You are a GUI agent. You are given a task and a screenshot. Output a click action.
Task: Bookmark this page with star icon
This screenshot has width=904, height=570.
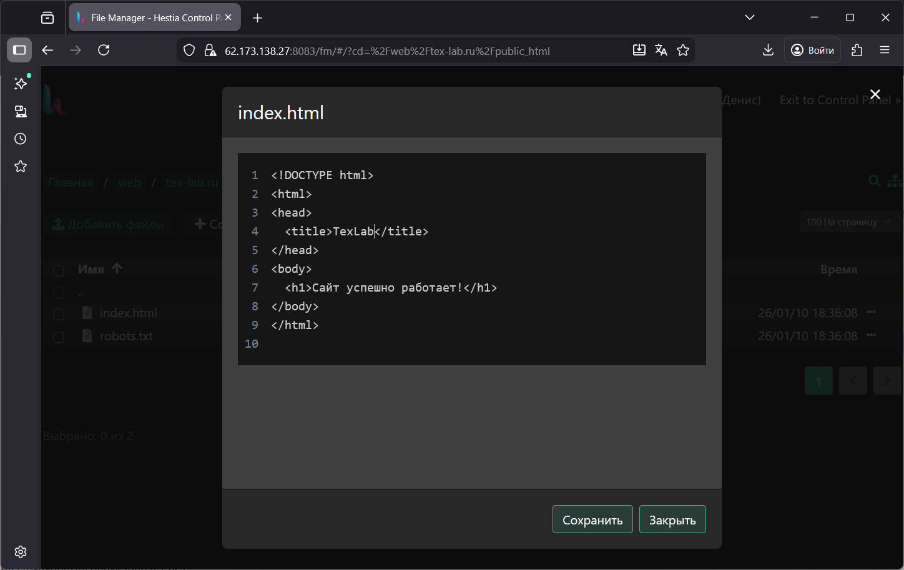click(x=683, y=51)
